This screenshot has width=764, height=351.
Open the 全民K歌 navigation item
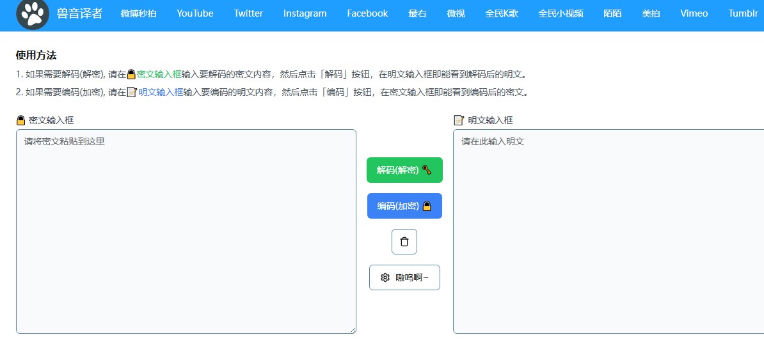click(502, 13)
